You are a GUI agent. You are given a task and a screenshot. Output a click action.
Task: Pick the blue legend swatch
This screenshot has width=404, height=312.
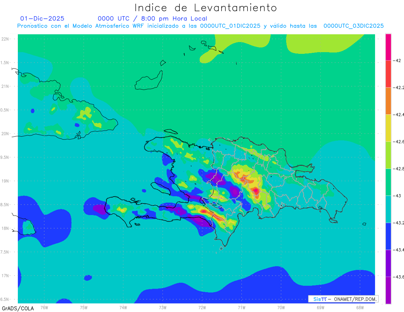click(x=388, y=236)
